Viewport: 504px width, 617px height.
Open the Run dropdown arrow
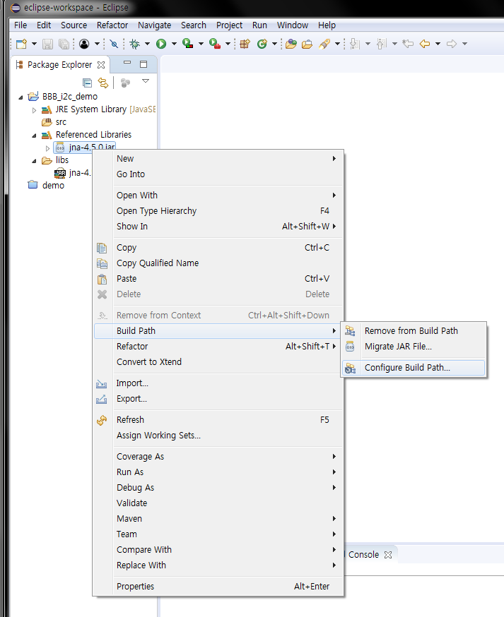[174, 44]
